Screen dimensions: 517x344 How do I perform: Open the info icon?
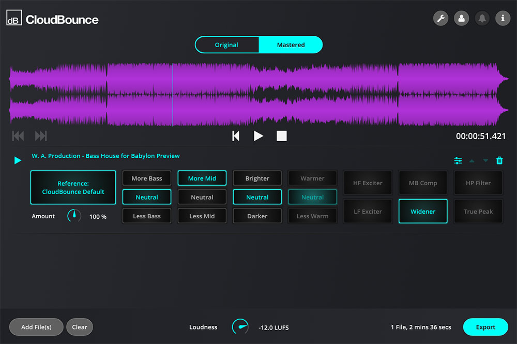[503, 19]
